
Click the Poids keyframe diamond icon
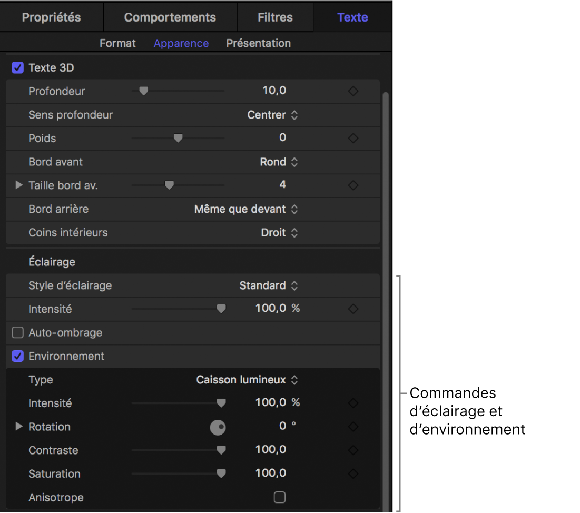click(353, 138)
